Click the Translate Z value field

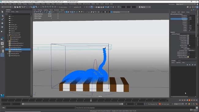pyautogui.click(x=192, y=19)
